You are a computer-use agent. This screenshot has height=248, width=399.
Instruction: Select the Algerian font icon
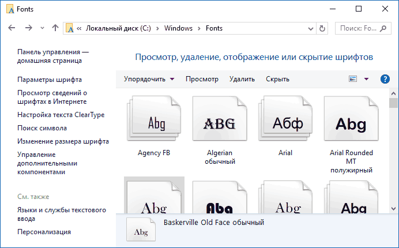(220, 118)
